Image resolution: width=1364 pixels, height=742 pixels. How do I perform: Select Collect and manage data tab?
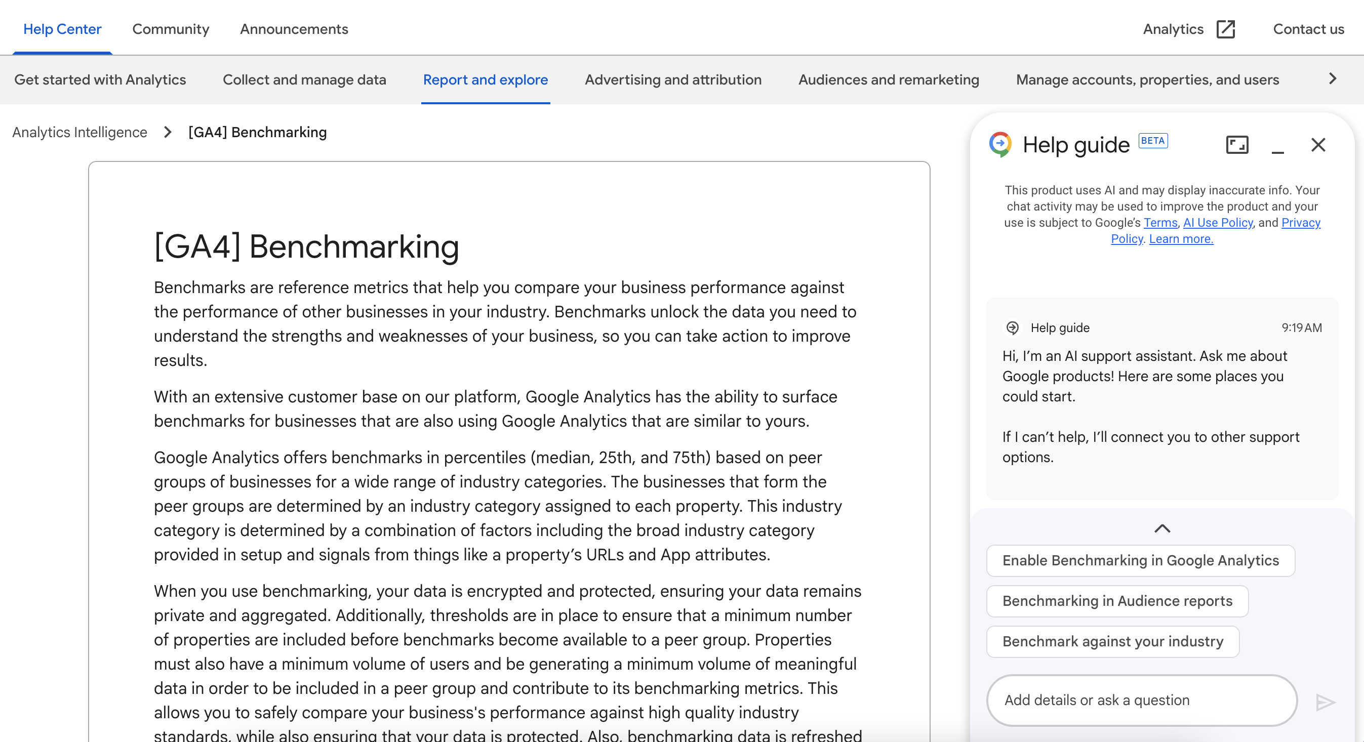(304, 79)
